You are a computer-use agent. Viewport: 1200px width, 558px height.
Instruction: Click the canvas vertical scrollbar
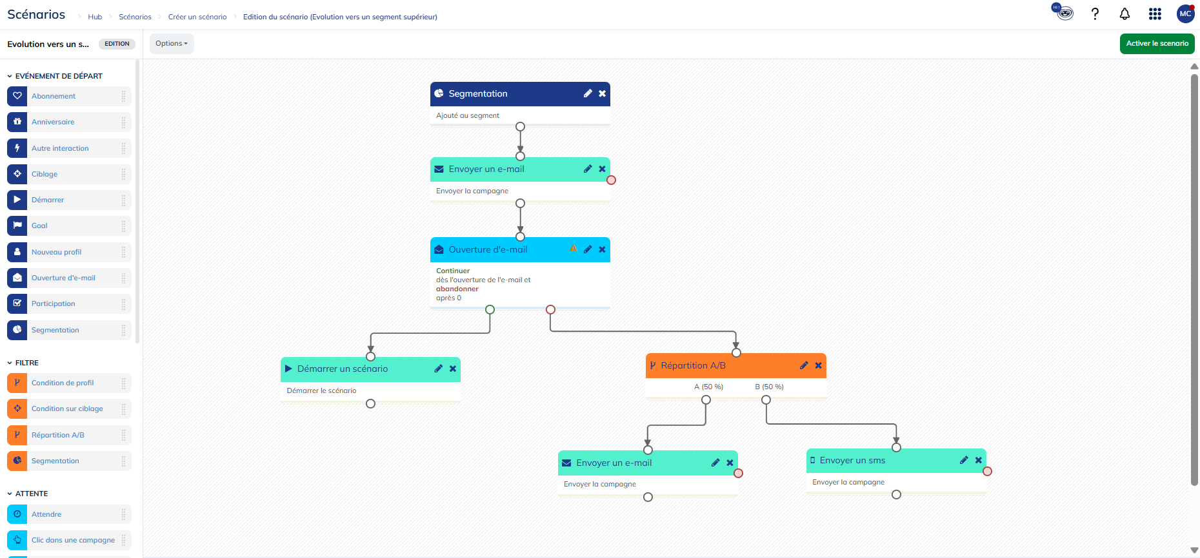coord(1194,277)
